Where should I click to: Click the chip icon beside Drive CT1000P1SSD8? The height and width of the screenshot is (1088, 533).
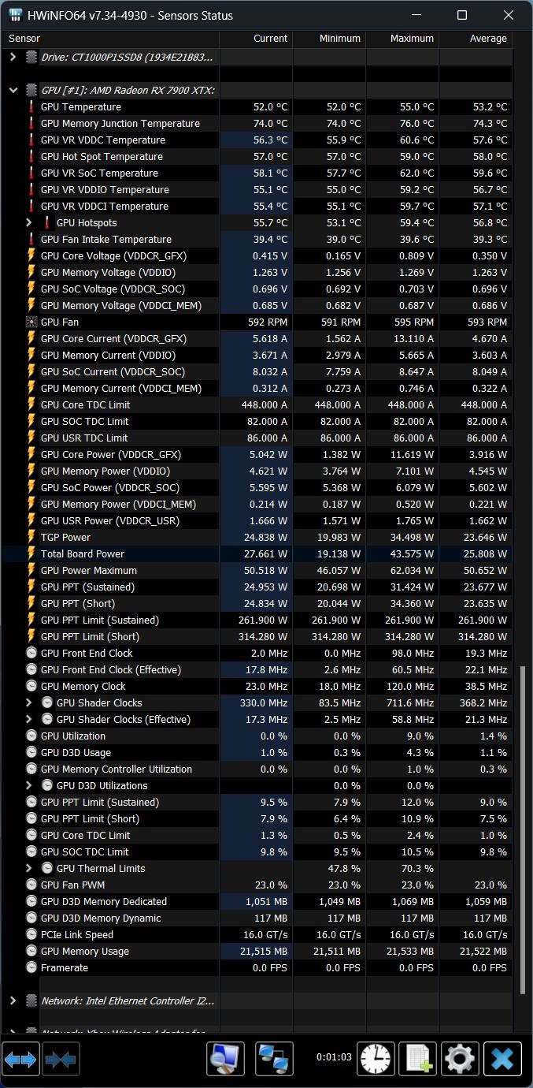[31, 57]
